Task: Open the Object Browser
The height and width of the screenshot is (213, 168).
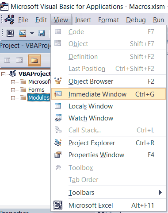Action: (x=108, y=81)
